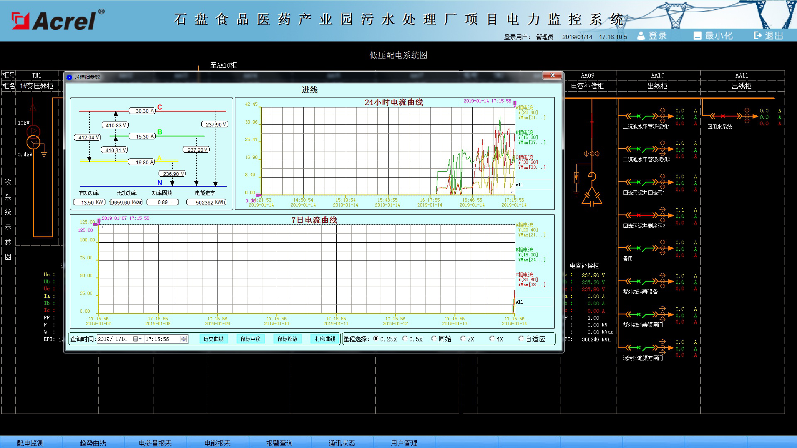Click the magenta cursor marker atop 24小时电流曲线
Viewport: 797px width, 448px height.
pos(515,104)
